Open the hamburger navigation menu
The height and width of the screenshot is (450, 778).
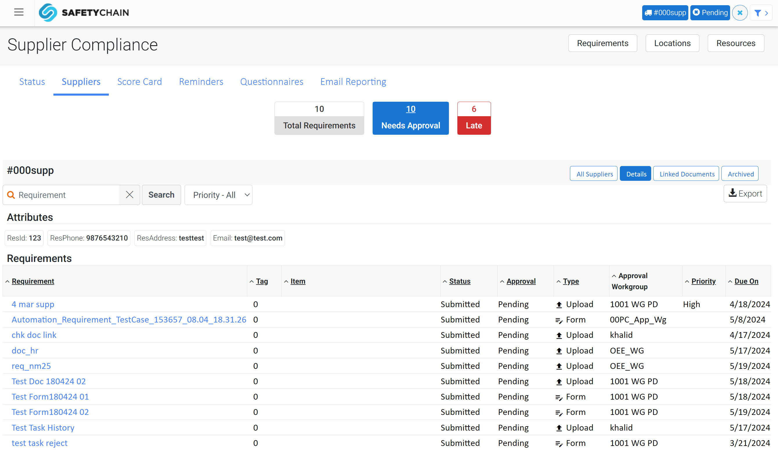(19, 12)
